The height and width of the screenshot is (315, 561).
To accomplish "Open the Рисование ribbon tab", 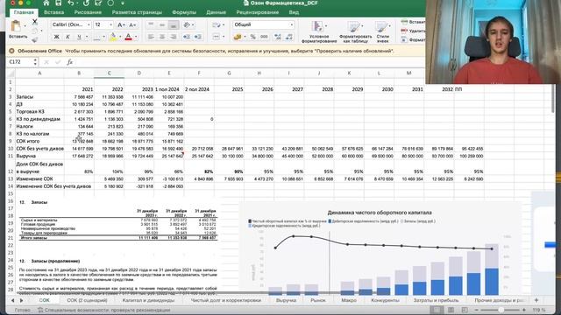I will pos(88,12).
